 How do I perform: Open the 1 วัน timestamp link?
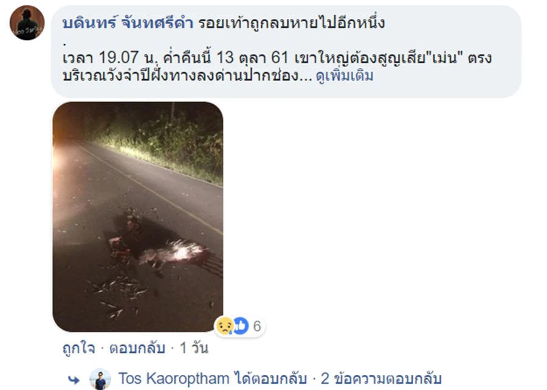click(194, 348)
